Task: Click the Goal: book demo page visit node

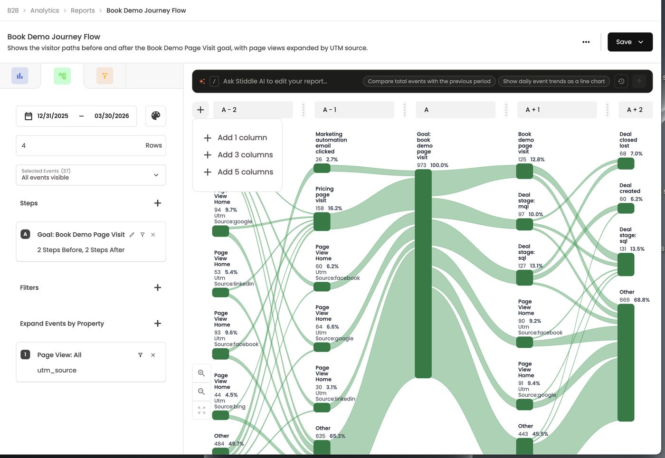Action: [423, 274]
